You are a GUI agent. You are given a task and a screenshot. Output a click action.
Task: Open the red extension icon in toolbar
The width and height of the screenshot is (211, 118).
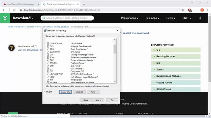(190, 10)
